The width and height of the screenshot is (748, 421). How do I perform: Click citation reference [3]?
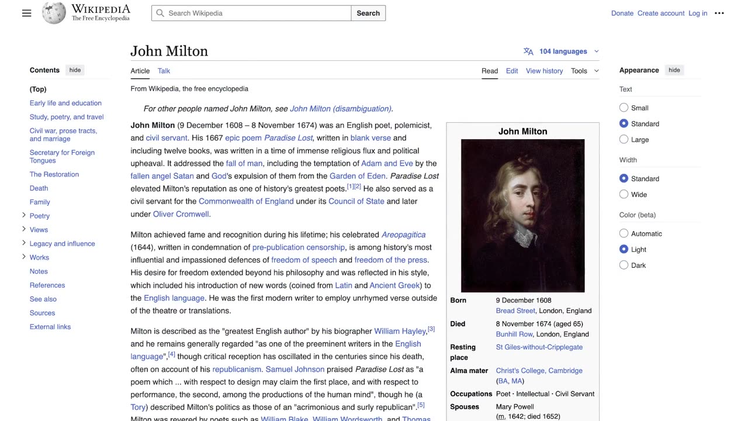tap(431, 329)
